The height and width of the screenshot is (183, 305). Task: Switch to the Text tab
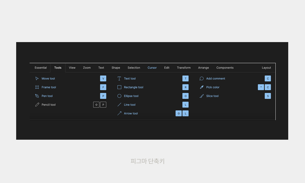tap(101, 68)
